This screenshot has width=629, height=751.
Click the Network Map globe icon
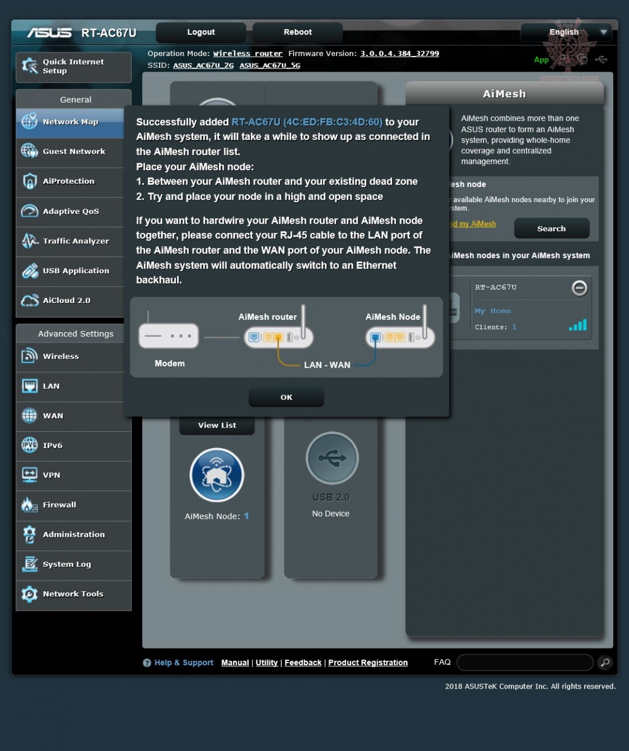pyautogui.click(x=30, y=122)
